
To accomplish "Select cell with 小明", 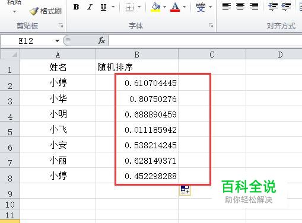I will tap(58, 114).
